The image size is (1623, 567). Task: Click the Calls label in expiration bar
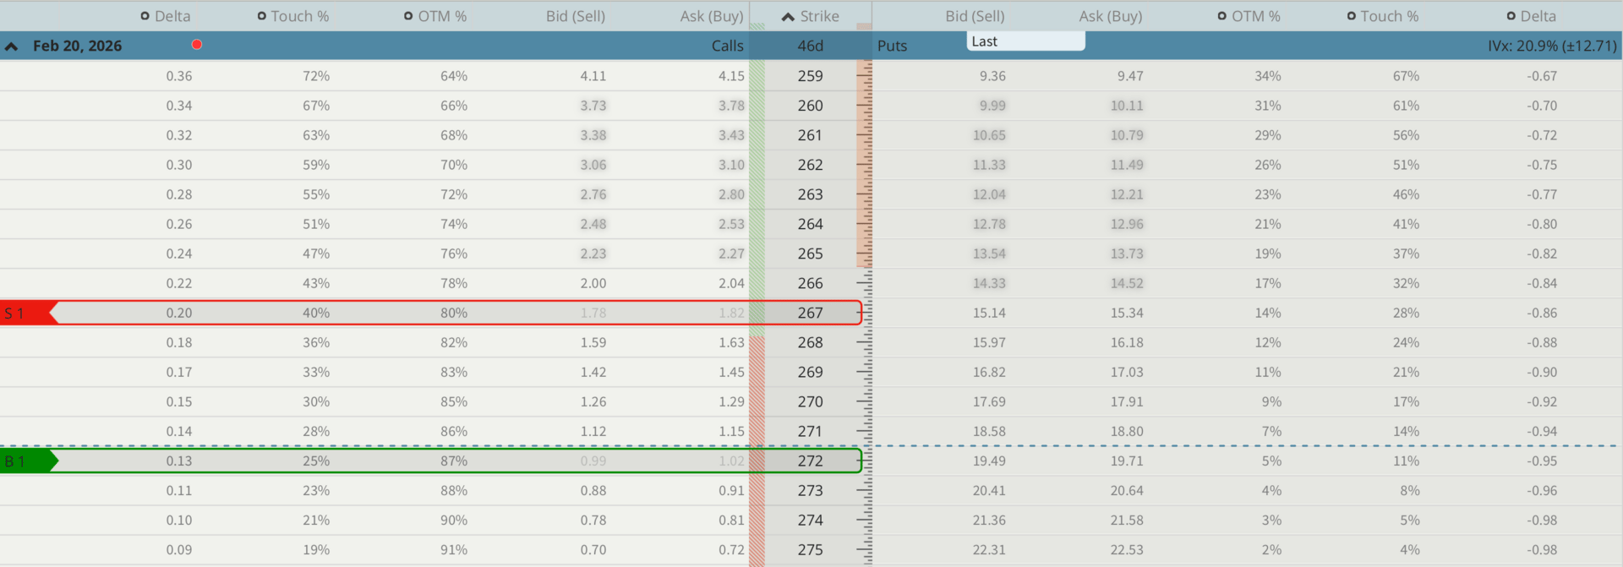(x=728, y=46)
